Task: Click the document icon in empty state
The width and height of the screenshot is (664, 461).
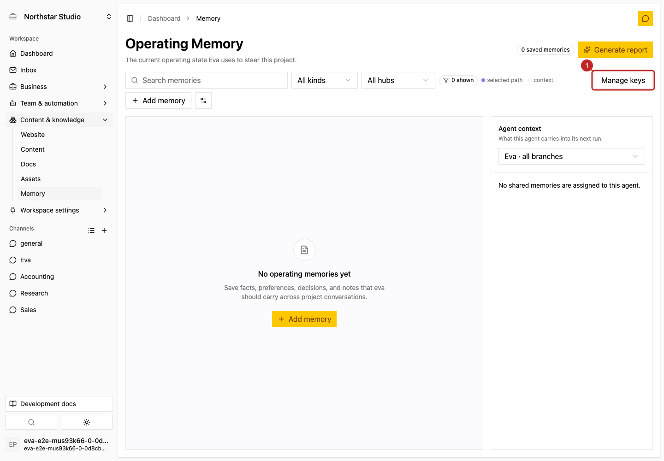Action: 304,250
